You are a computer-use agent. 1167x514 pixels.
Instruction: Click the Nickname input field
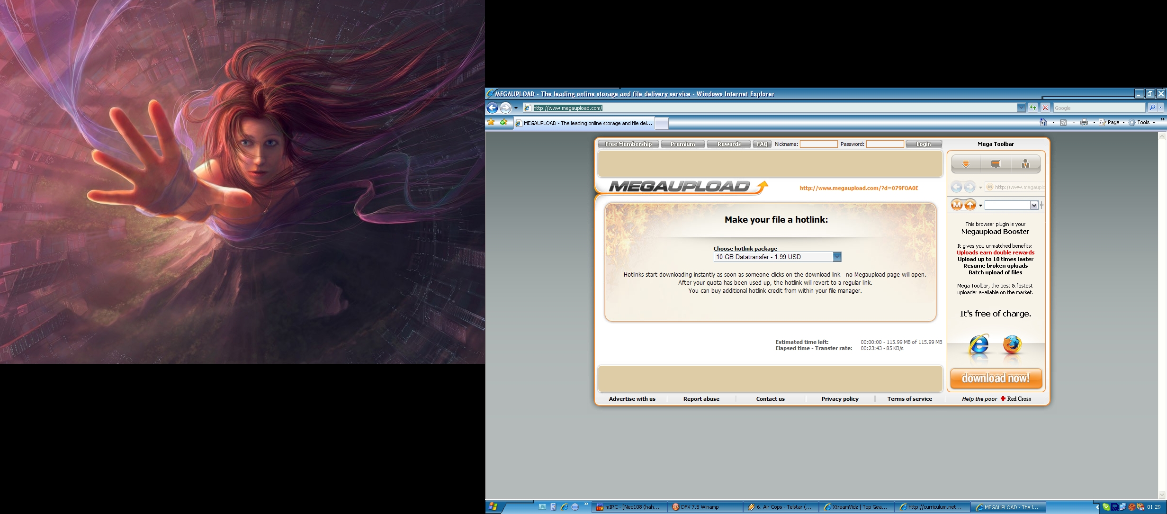click(x=818, y=144)
